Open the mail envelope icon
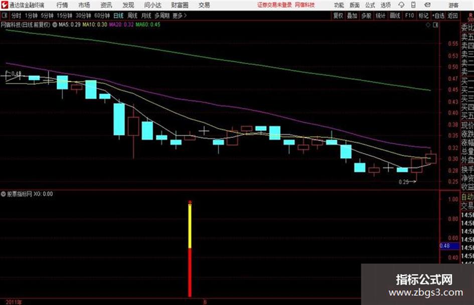Viewport: 474px width, 305px height. coord(427,5)
